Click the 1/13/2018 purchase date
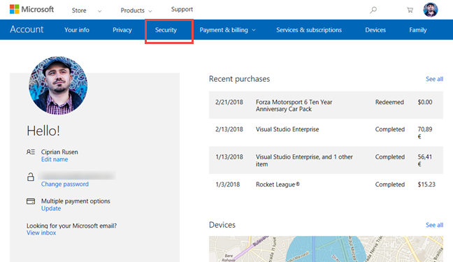Viewport: 453px width, 262px height. [x=229, y=157]
